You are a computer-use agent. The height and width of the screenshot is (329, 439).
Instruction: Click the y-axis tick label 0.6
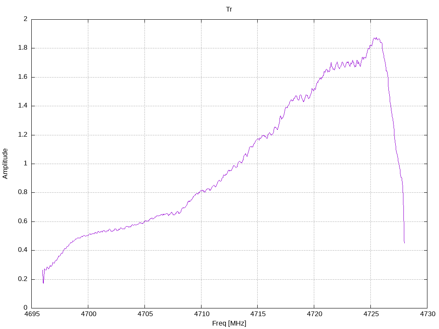[23, 221]
